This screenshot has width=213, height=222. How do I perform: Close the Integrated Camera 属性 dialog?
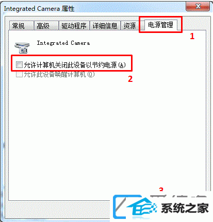click(x=198, y=7)
